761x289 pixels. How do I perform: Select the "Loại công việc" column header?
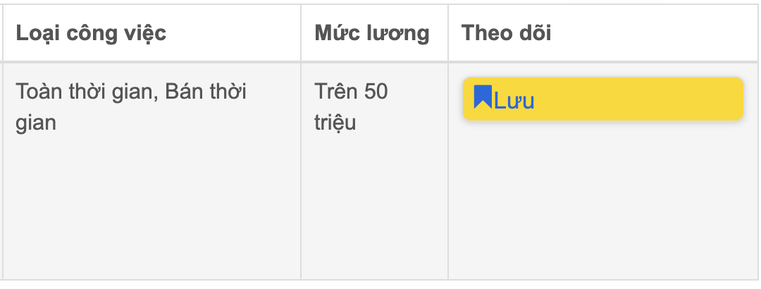click(x=91, y=33)
